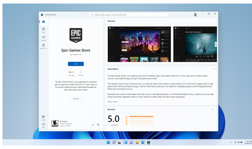Click the Epic Games Store title text
The height and width of the screenshot is (149, 252).
pyautogui.click(x=76, y=50)
